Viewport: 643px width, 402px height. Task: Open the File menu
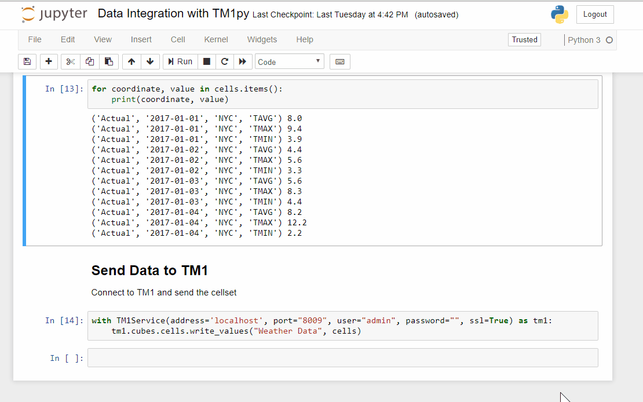35,39
